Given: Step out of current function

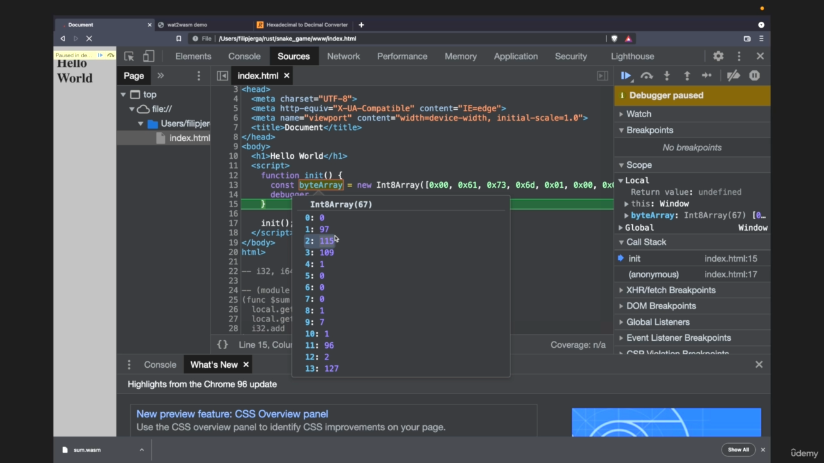Looking at the screenshot, I should pyautogui.click(x=687, y=76).
